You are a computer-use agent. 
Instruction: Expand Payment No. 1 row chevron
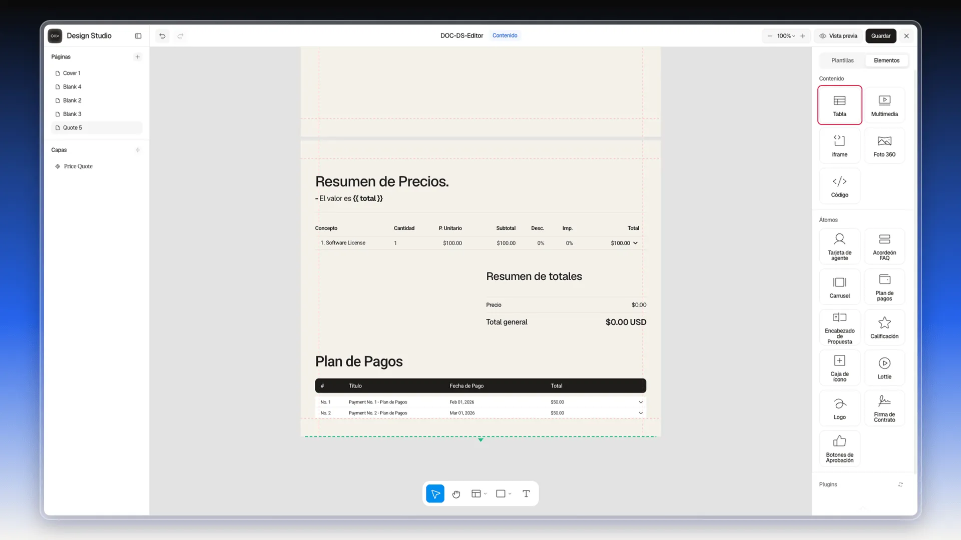[x=641, y=402]
